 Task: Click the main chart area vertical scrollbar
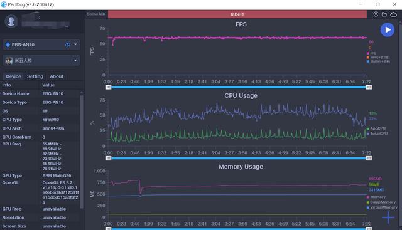point(400,125)
